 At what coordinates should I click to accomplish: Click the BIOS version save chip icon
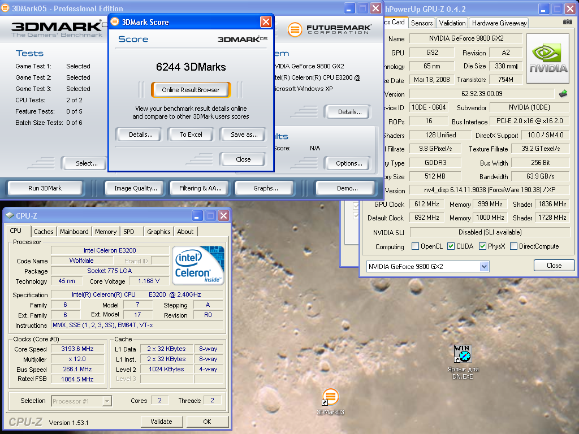[x=563, y=93]
